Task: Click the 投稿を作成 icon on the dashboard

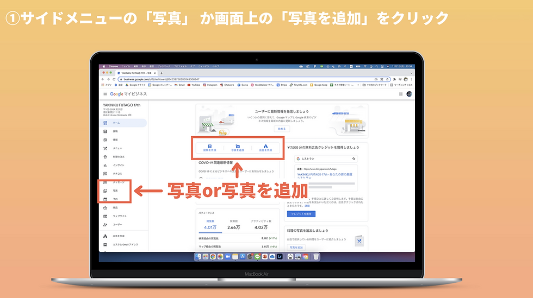Action: pyautogui.click(x=210, y=146)
